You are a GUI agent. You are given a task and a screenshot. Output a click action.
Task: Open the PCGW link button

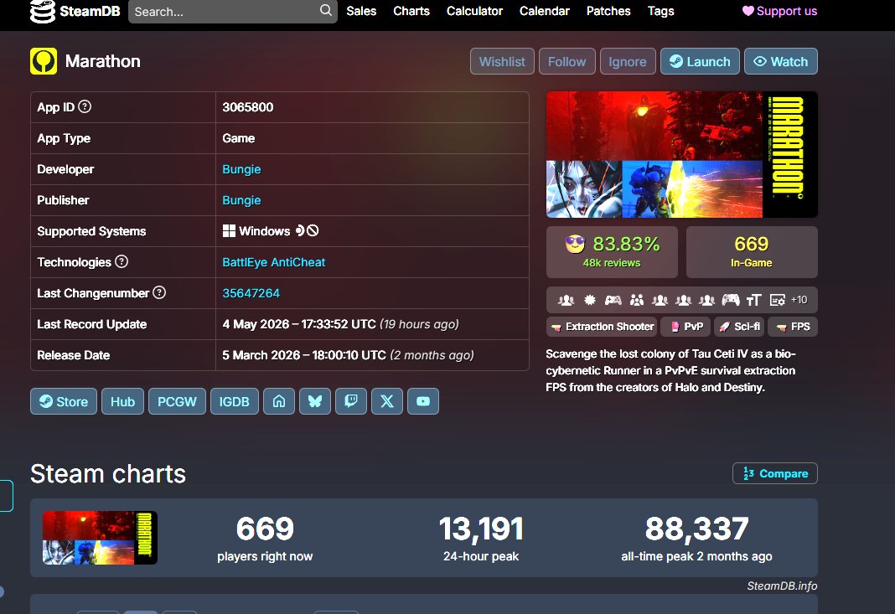pyautogui.click(x=177, y=401)
